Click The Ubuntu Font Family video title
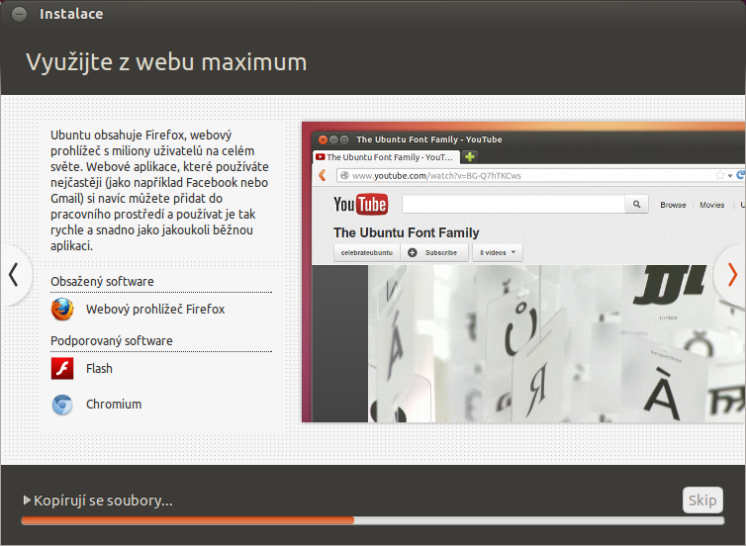The width and height of the screenshot is (746, 546). tap(407, 232)
